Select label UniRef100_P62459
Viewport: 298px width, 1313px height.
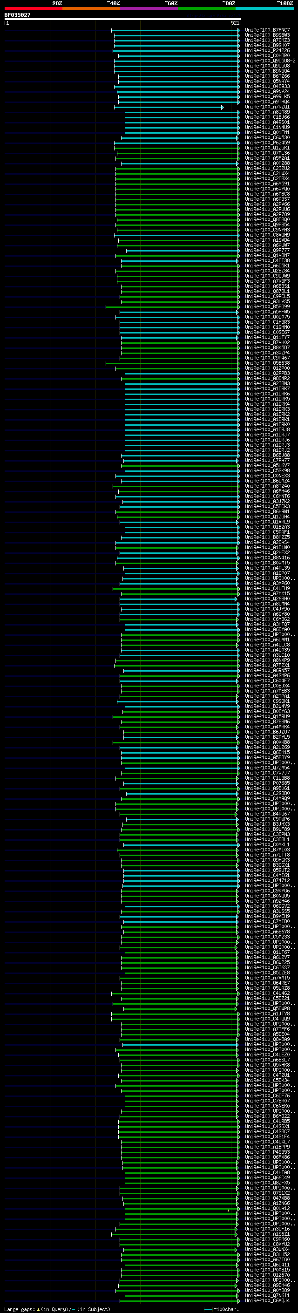pos(267,143)
